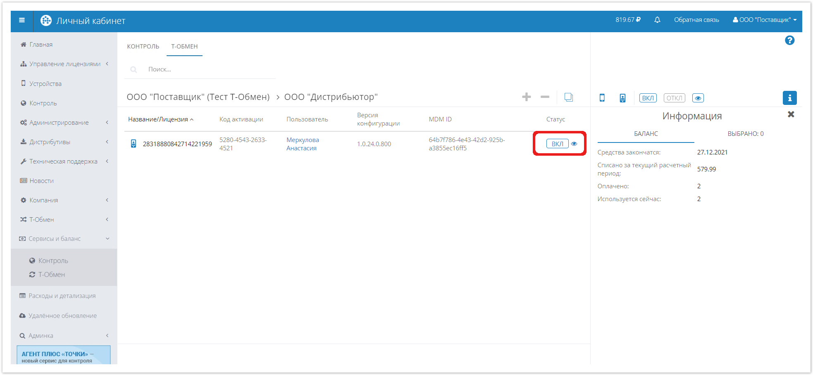
Task: Close the Информация panel
Action: [x=791, y=114]
